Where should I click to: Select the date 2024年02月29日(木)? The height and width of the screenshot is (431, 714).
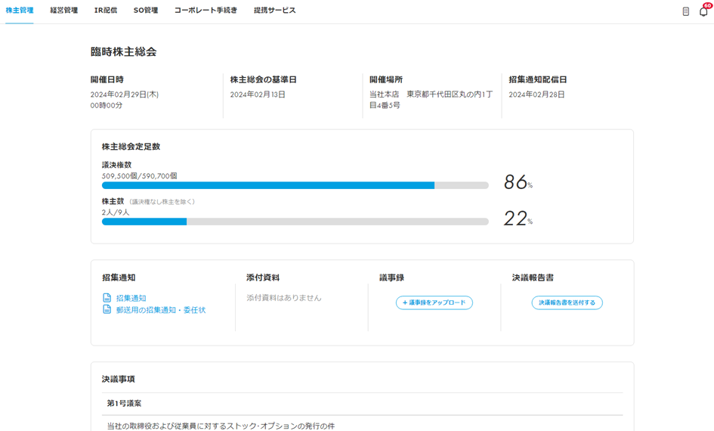click(125, 95)
